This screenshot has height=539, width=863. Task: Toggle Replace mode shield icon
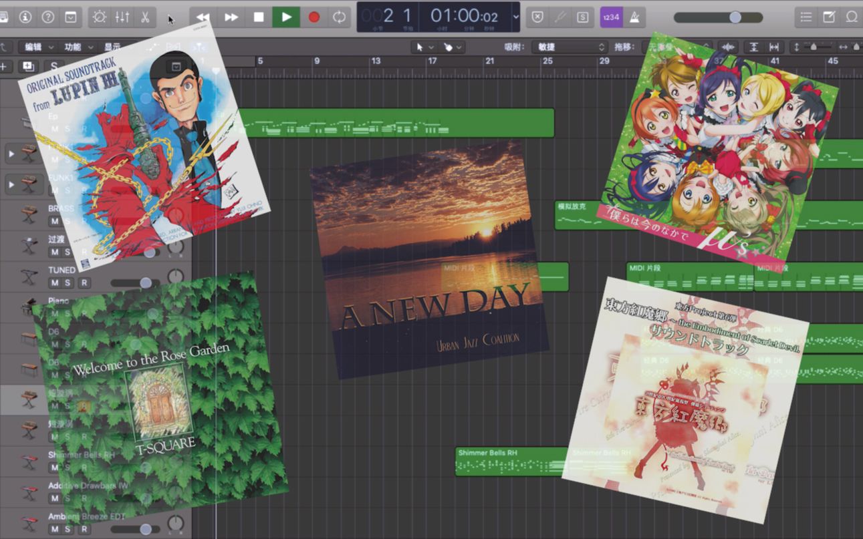pos(537,17)
